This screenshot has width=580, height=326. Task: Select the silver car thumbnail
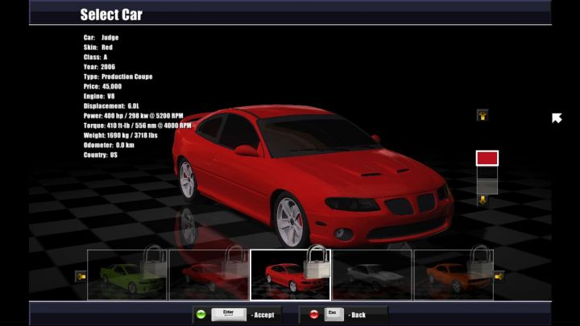click(371, 275)
